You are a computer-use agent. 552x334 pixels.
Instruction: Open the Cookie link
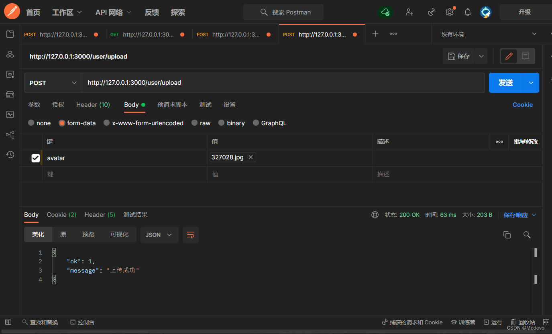click(x=523, y=104)
